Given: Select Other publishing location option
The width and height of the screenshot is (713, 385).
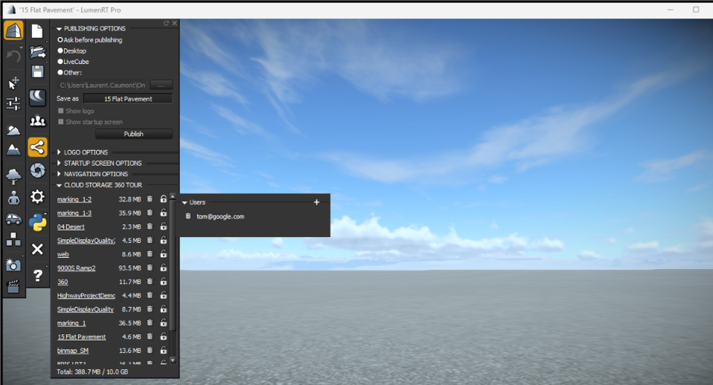Looking at the screenshot, I should click(x=69, y=73).
